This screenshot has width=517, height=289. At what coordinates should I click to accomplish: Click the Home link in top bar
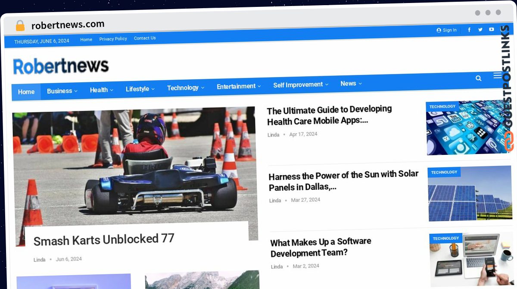[86, 39]
